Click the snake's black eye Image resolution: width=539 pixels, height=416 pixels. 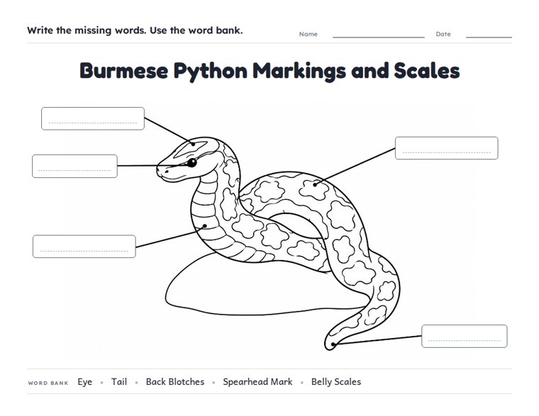[x=191, y=162]
